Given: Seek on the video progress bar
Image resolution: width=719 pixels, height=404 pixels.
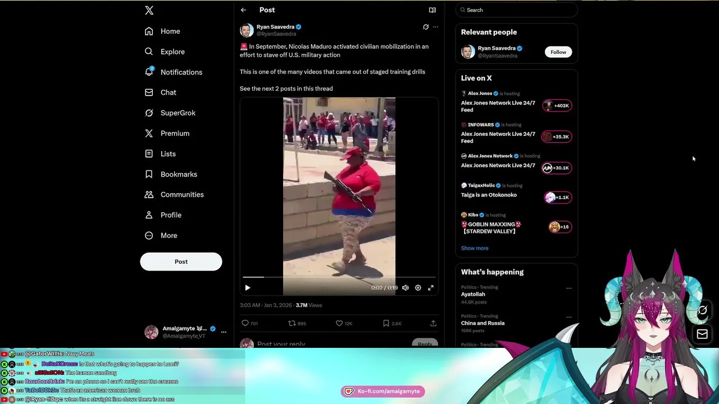Looking at the screenshot, I should (339, 277).
